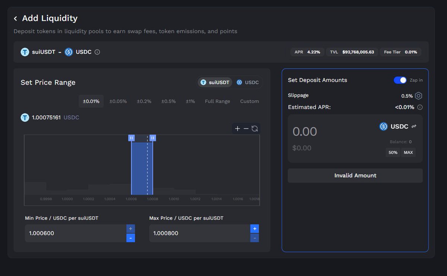Select the ±0.01% range preset

pos(91,101)
